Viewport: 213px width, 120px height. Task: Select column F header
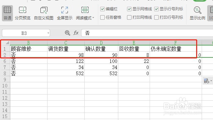point(176,43)
